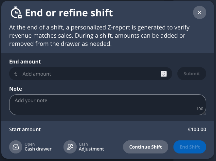Image resolution: width=216 pixels, height=161 pixels.
Task: Click the note textarea resize handle
Action: coord(204,113)
